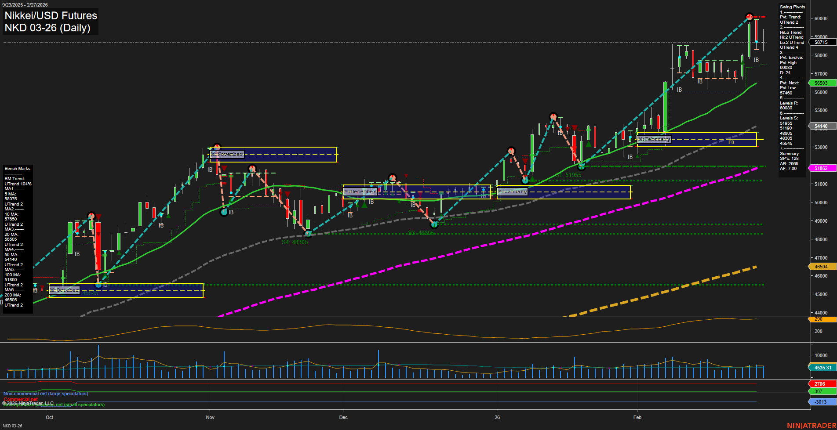
Task: Click the S1: 51955 support level text
Action: tap(568, 174)
